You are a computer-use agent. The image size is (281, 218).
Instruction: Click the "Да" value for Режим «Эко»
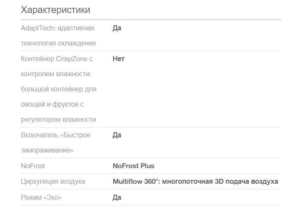point(117,197)
